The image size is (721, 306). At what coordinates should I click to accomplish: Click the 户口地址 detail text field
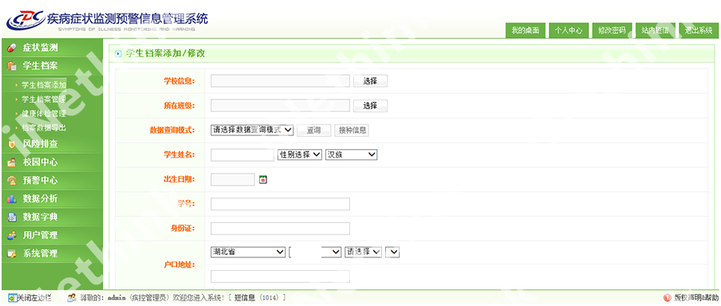tap(281, 277)
